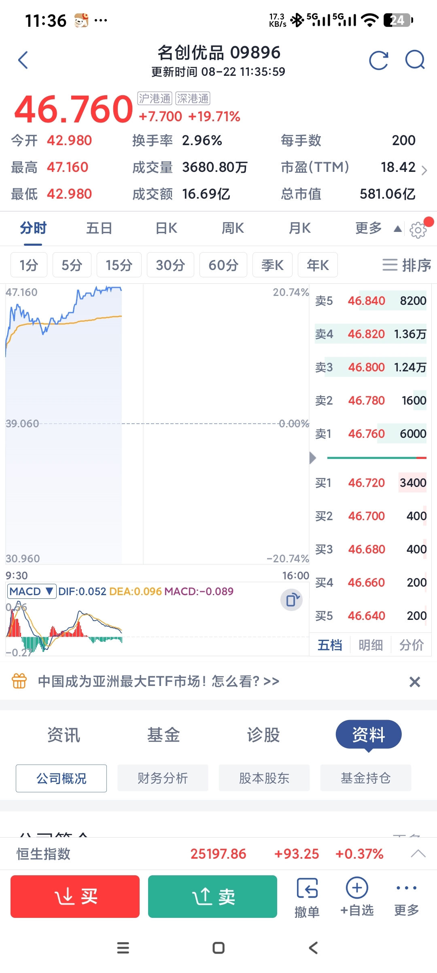Tap the back arrow icon
Screen dimensions: 437x973
[23, 60]
